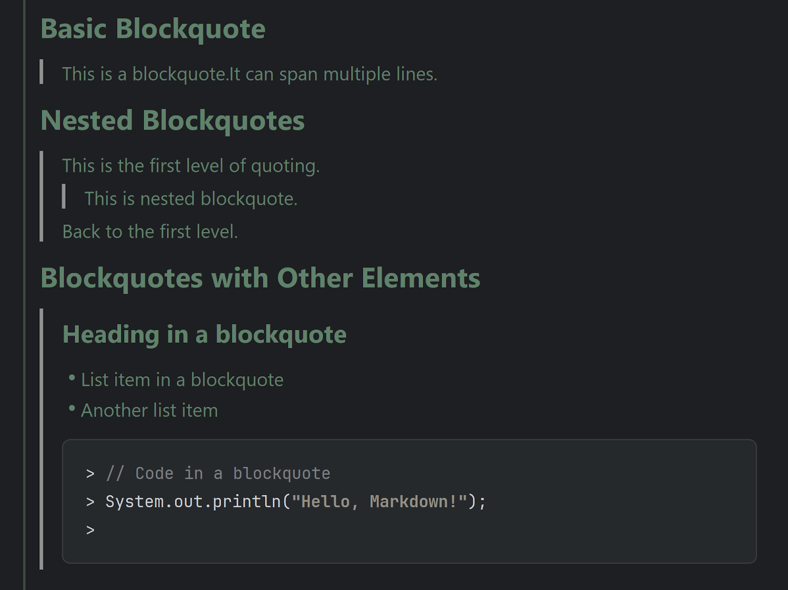Click the Basic Blockquote heading
The image size is (788, 590).
153,29
